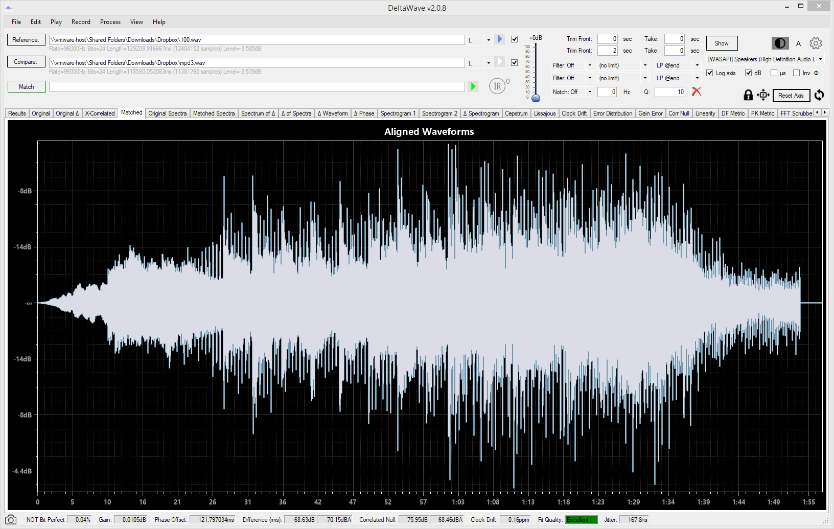This screenshot has width=834, height=529.
Task: Play the Compare track with white arrow
Action: pos(500,62)
